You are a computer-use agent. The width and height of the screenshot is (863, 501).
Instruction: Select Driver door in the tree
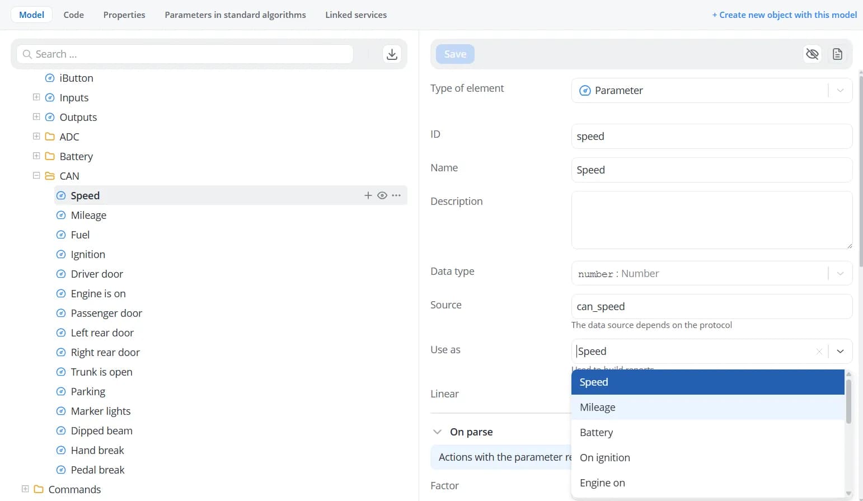[97, 274]
